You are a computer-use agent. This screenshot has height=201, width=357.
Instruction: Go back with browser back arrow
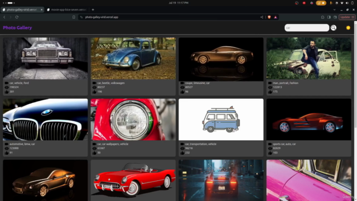tap(4, 17)
